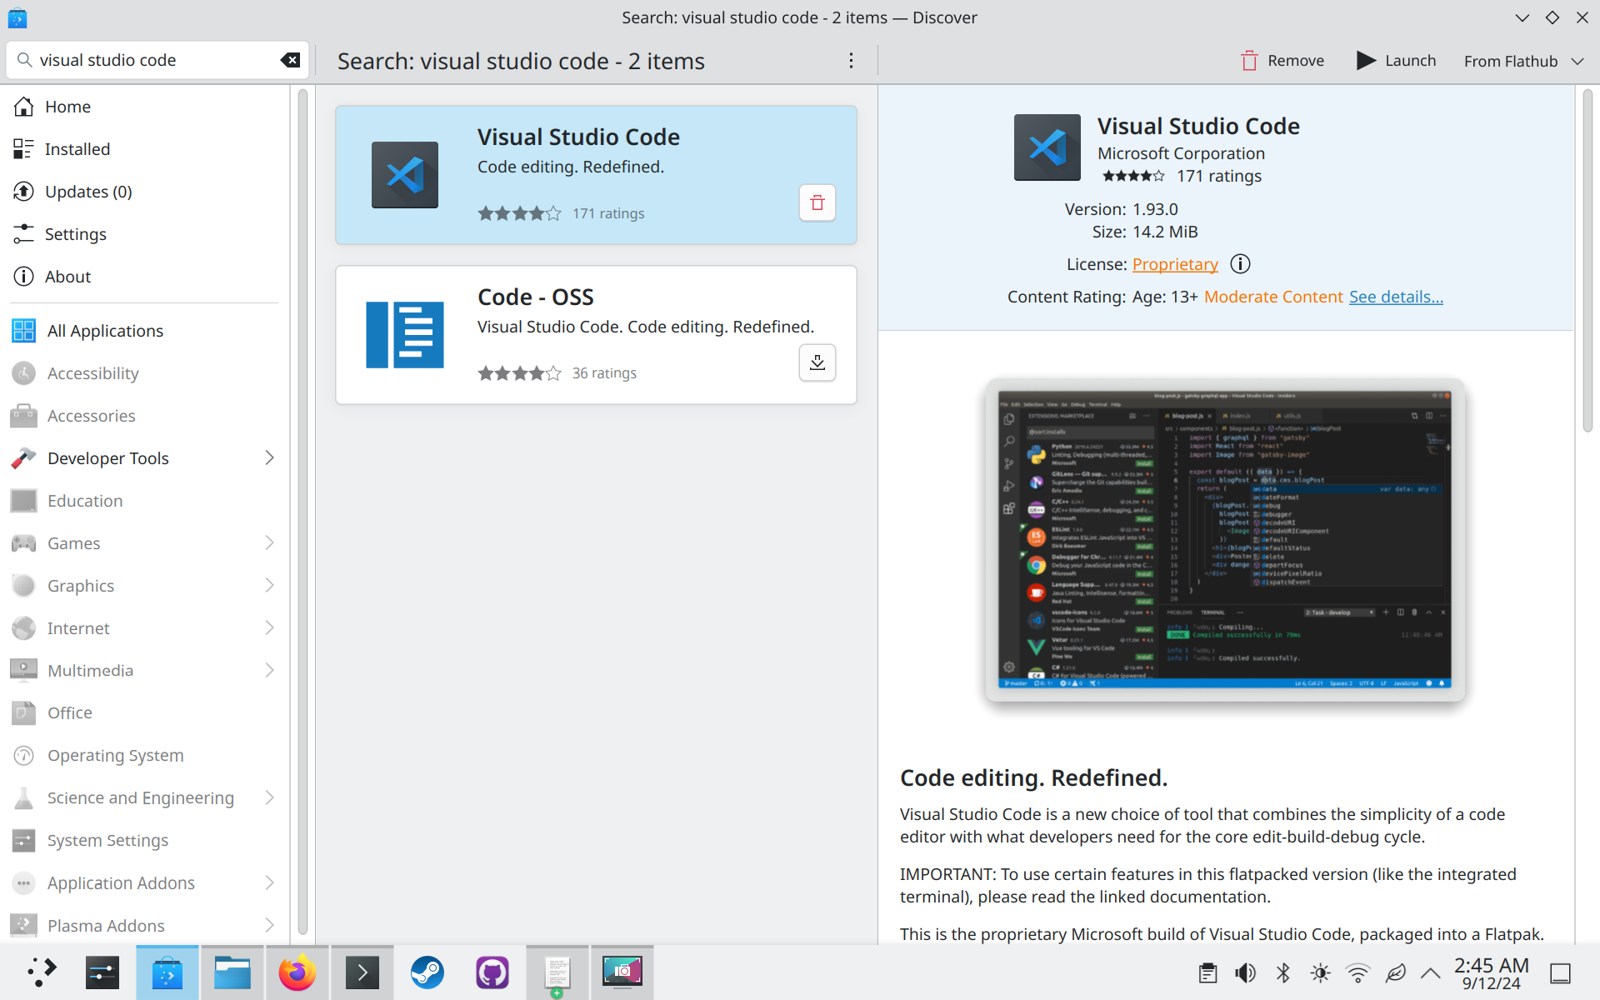This screenshot has width=1600, height=1000.
Task: Clear the search field text
Action: tap(290, 60)
